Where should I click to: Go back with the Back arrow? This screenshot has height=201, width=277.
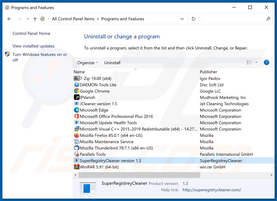coord(9,19)
